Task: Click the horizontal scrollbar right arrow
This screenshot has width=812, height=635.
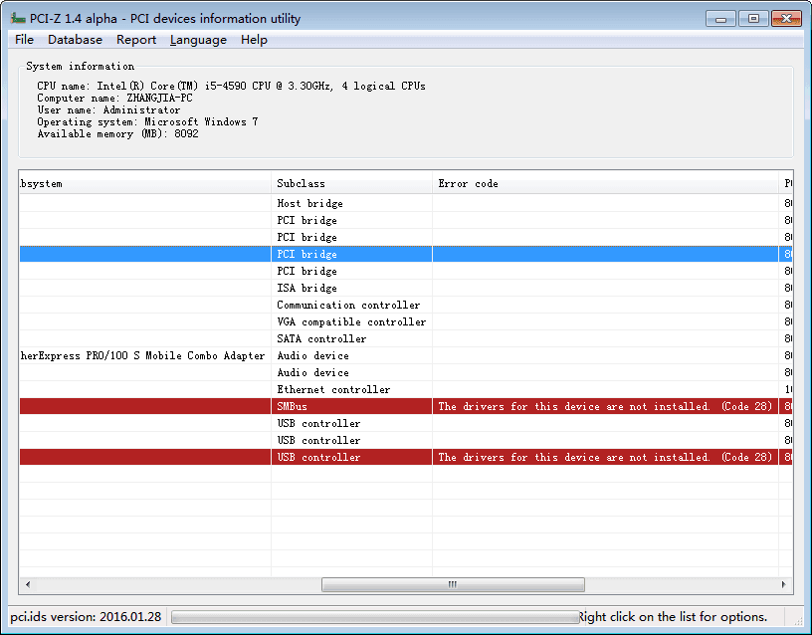Action: pyautogui.click(x=783, y=585)
